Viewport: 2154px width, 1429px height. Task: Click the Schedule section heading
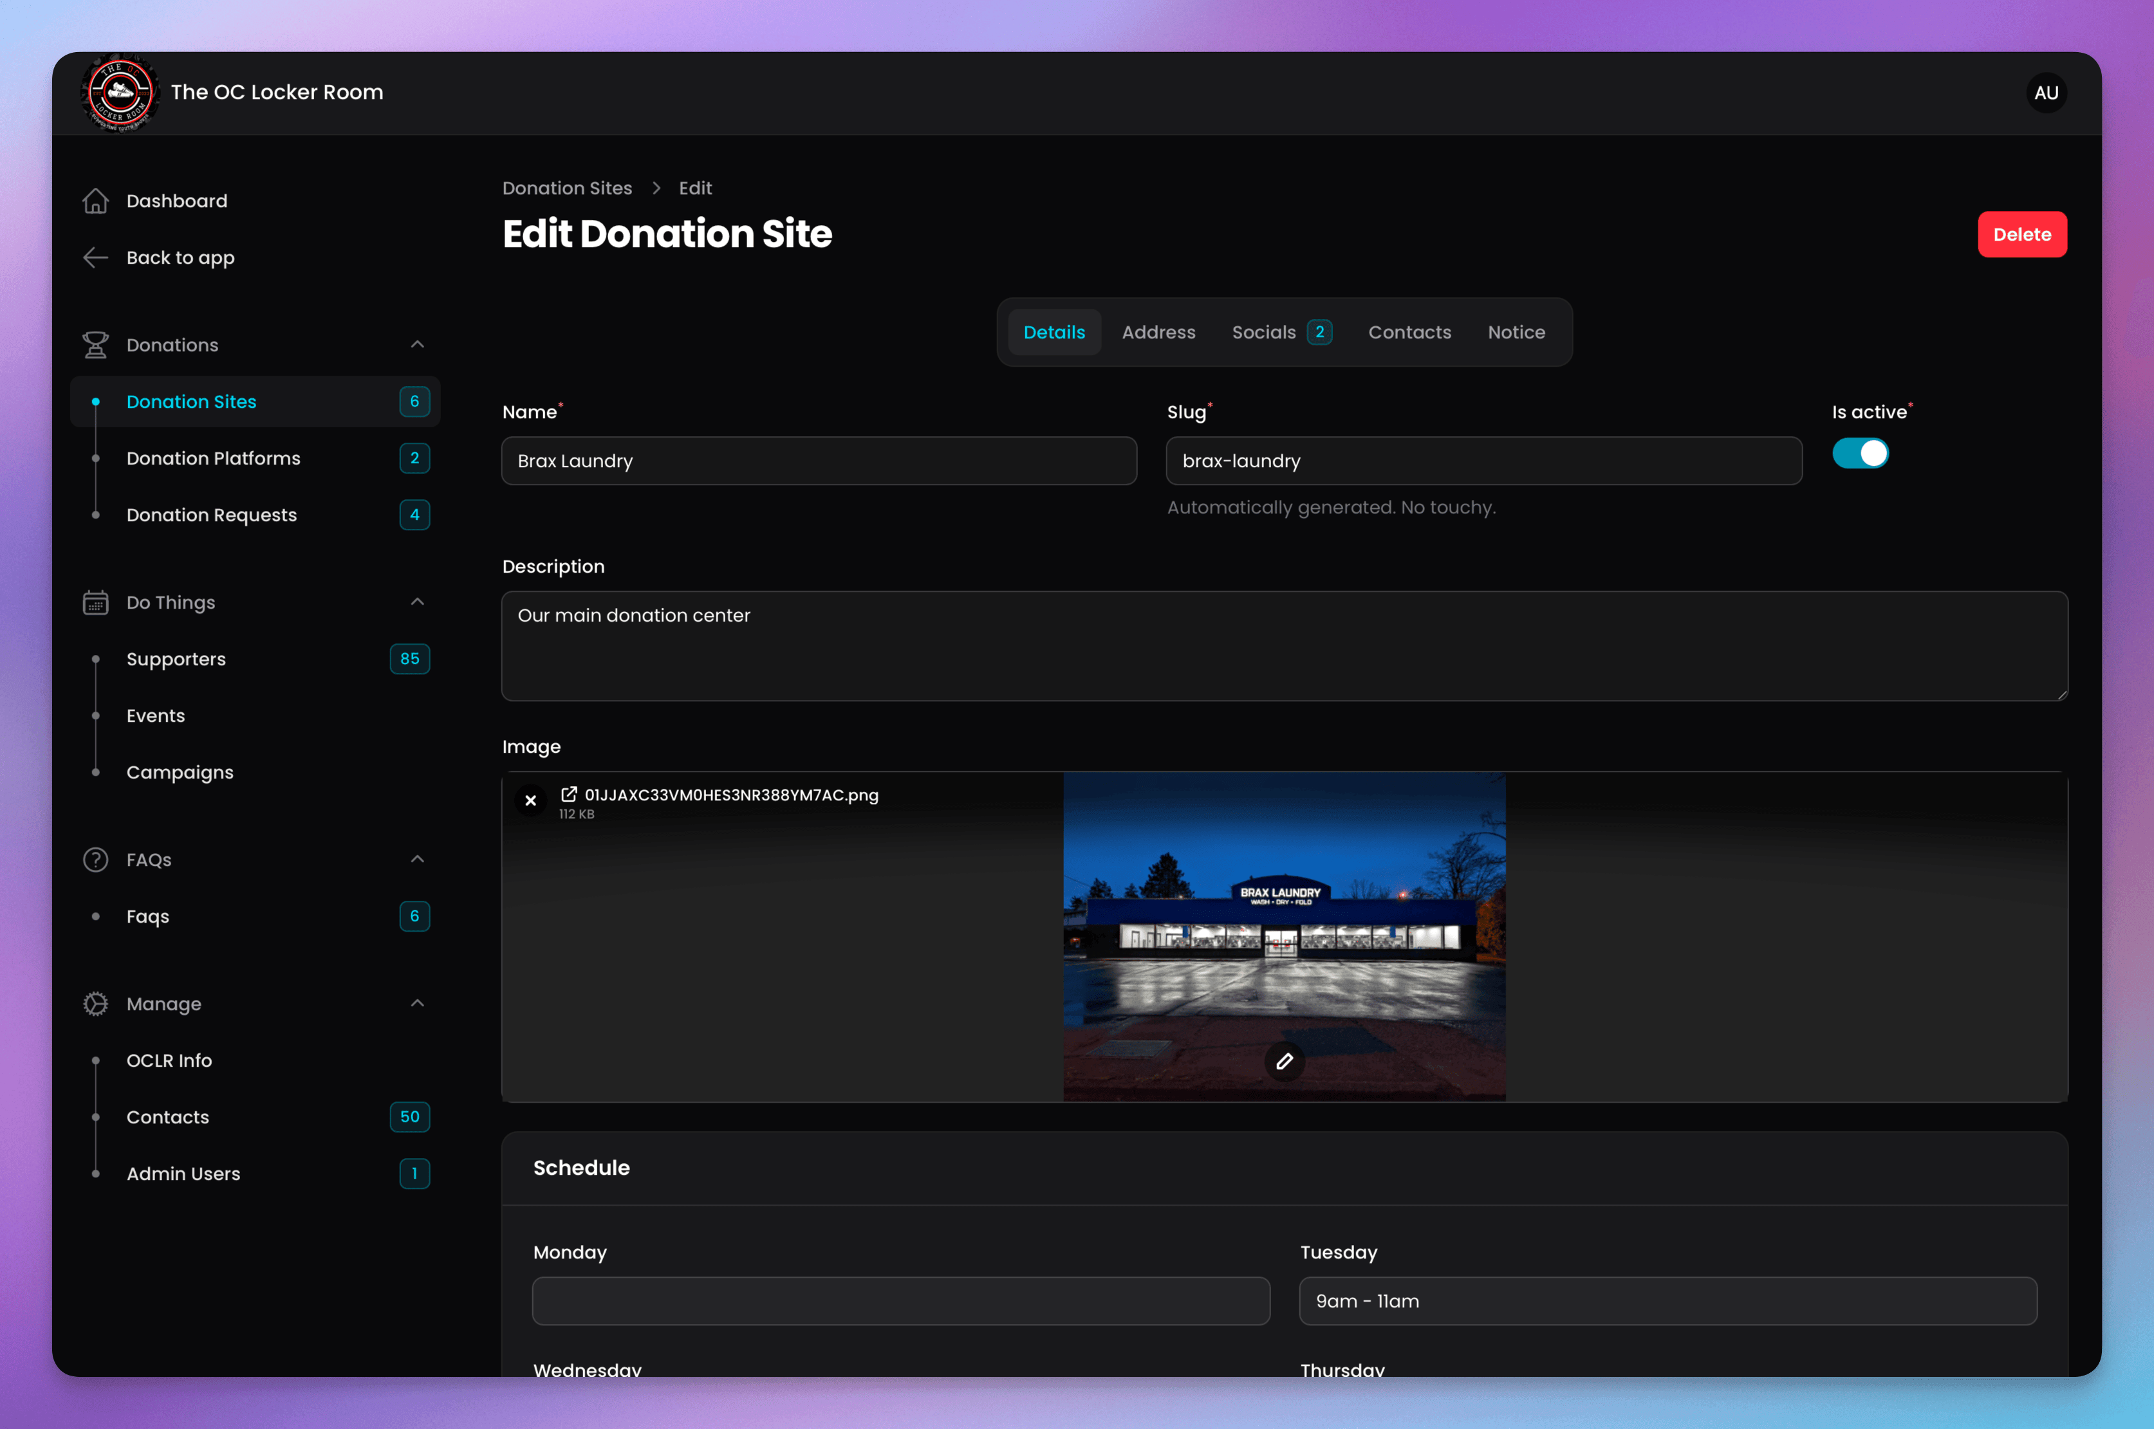click(580, 1167)
